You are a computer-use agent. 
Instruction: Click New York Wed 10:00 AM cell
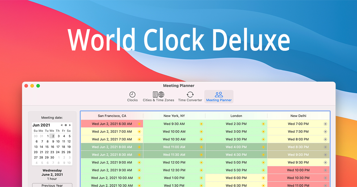(174, 131)
